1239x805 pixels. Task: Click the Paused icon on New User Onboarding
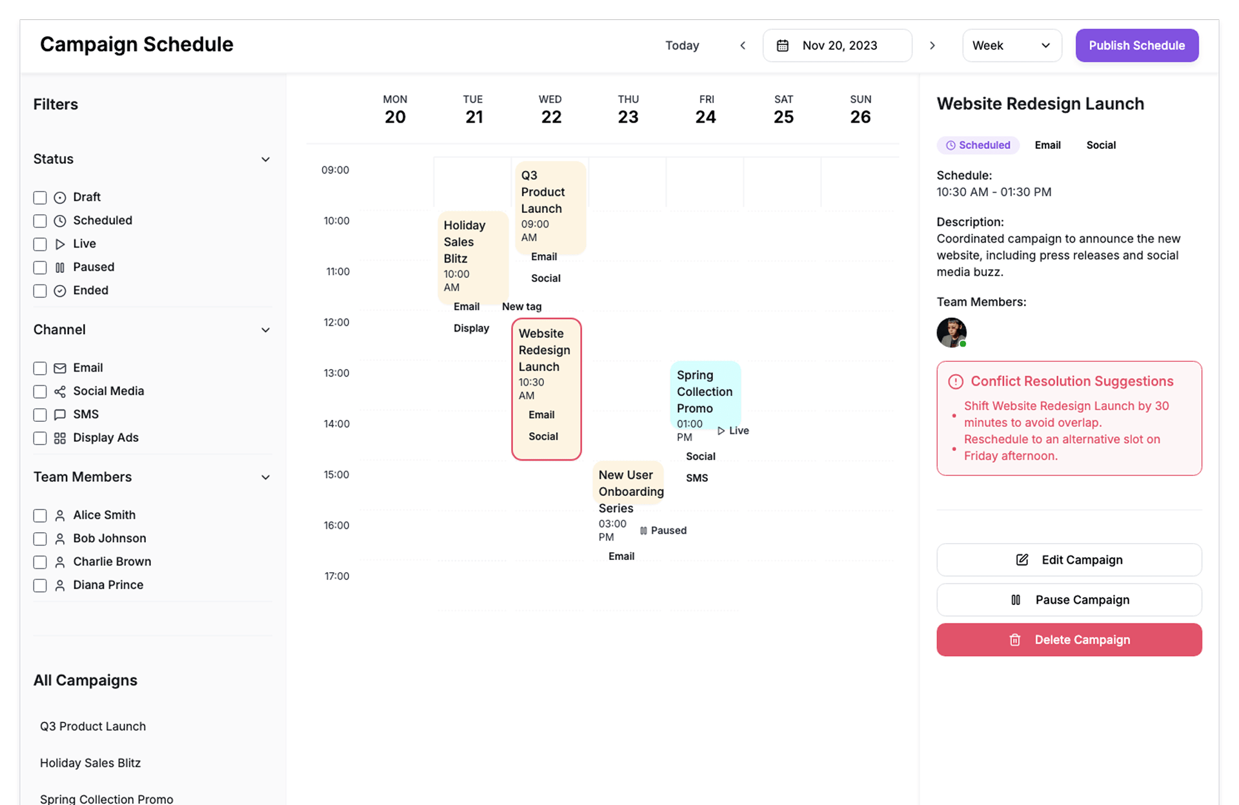(643, 531)
